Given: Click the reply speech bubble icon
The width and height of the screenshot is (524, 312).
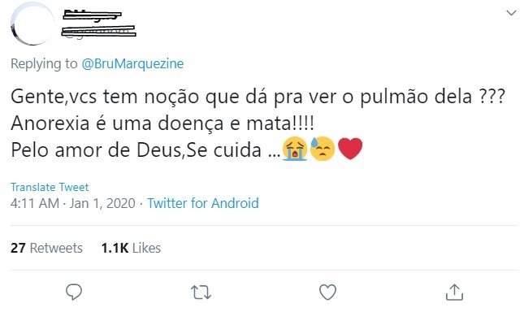Looking at the screenshot, I should point(74,292).
